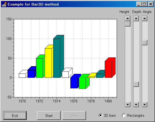Click the Height slider thumb
This screenshot has height=122, width=155.
click(x=127, y=24)
